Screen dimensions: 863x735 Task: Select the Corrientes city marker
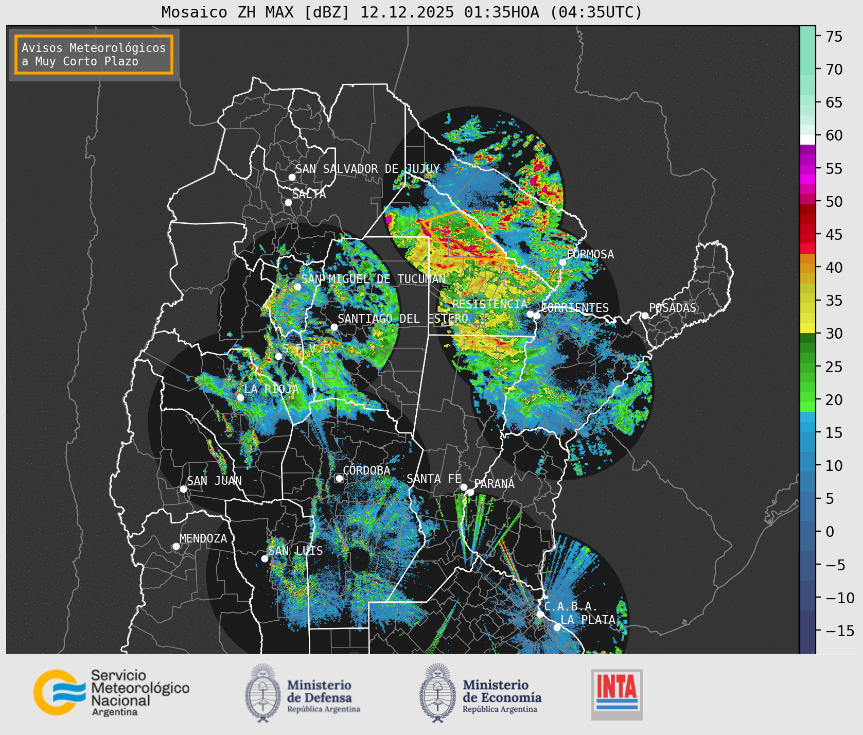[x=537, y=316]
